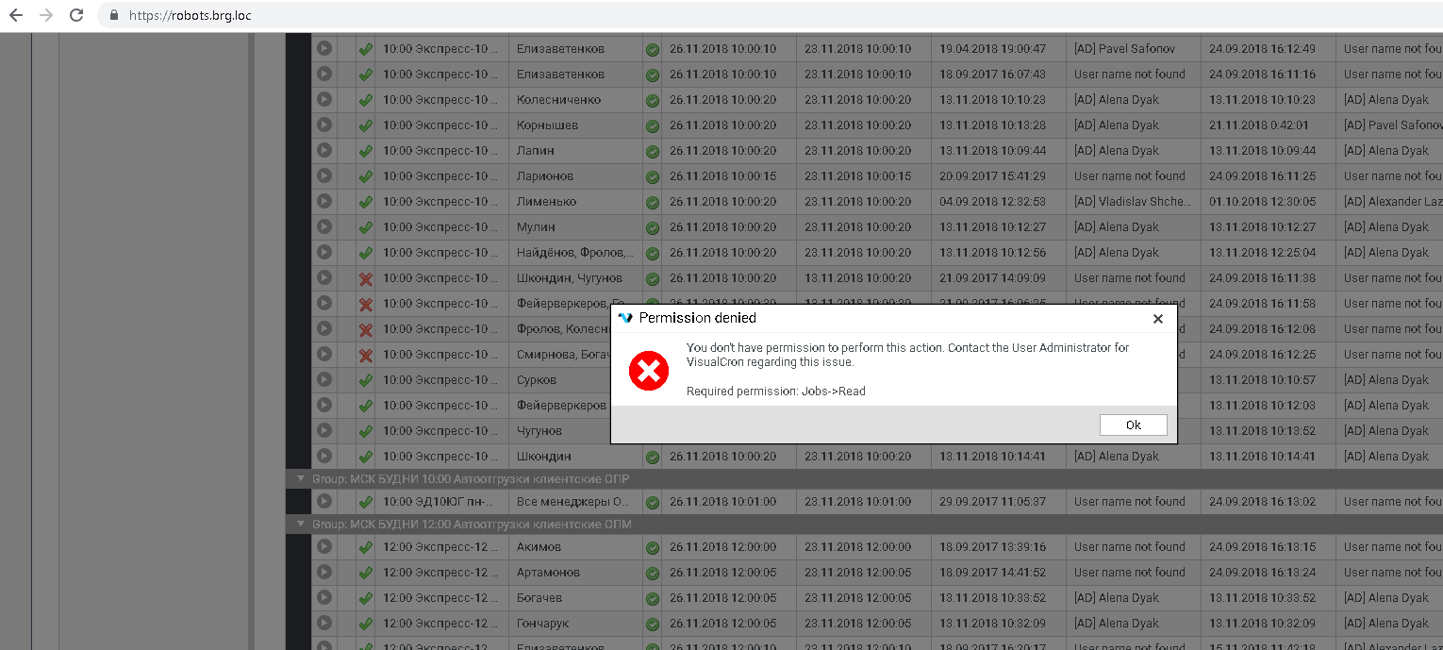Collapse group МСК БУДНИ 12:00 Автоотгрузки ОПМ

(x=301, y=525)
